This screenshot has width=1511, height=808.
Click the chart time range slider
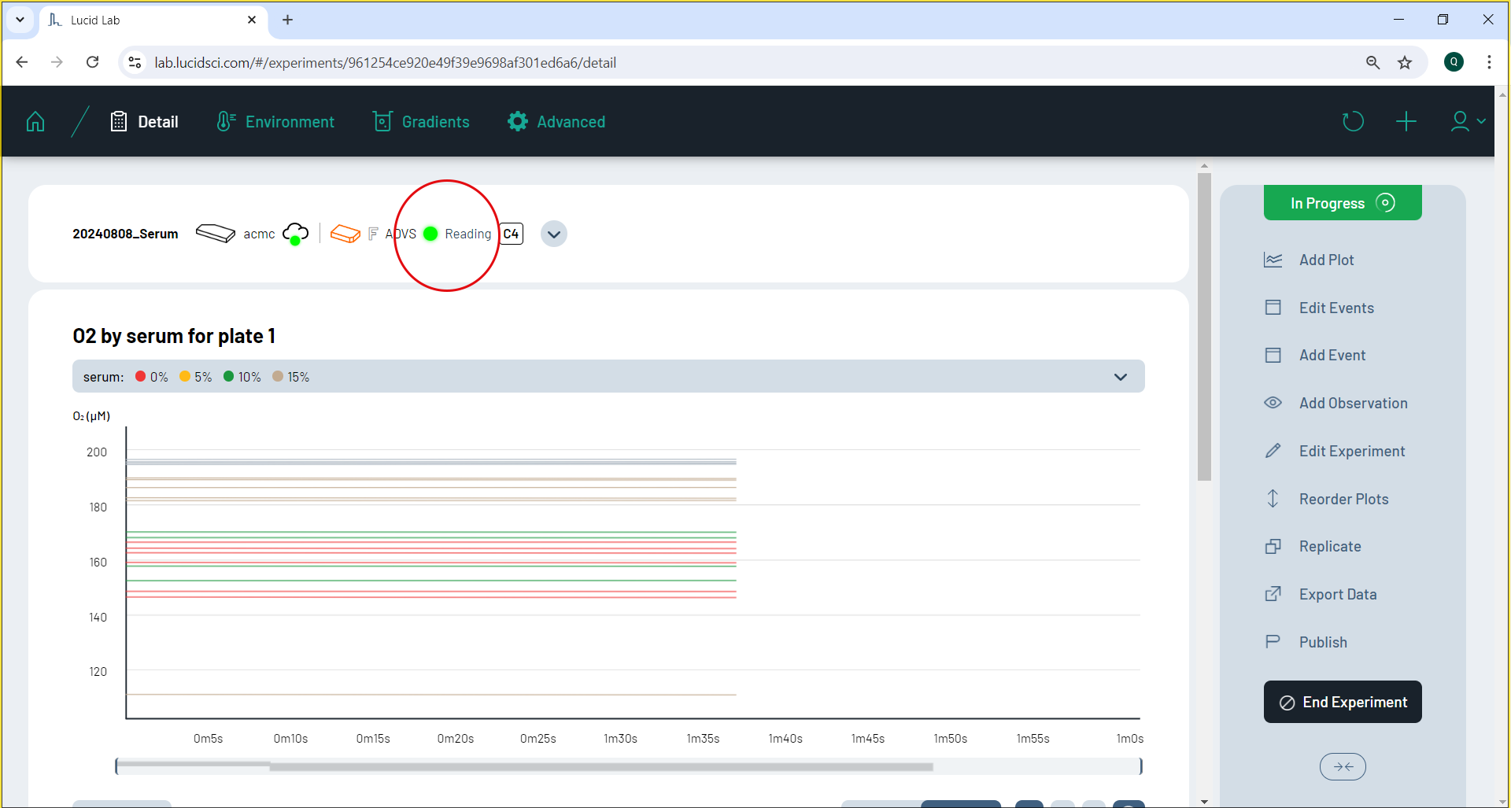pyautogui.click(x=601, y=766)
